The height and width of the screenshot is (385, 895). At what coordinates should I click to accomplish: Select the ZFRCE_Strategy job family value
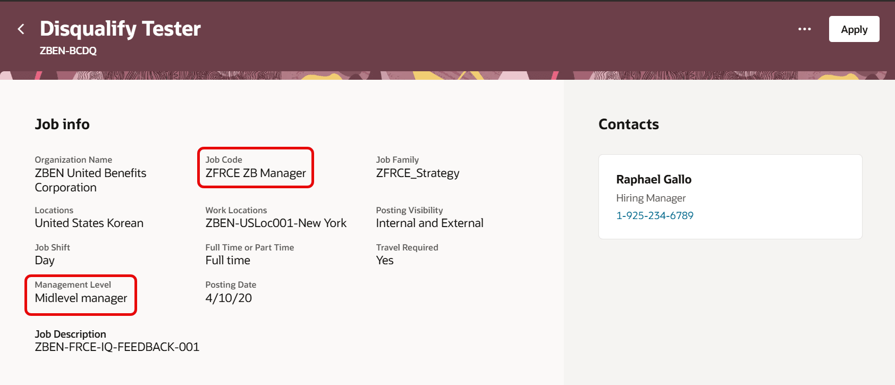pyautogui.click(x=418, y=173)
